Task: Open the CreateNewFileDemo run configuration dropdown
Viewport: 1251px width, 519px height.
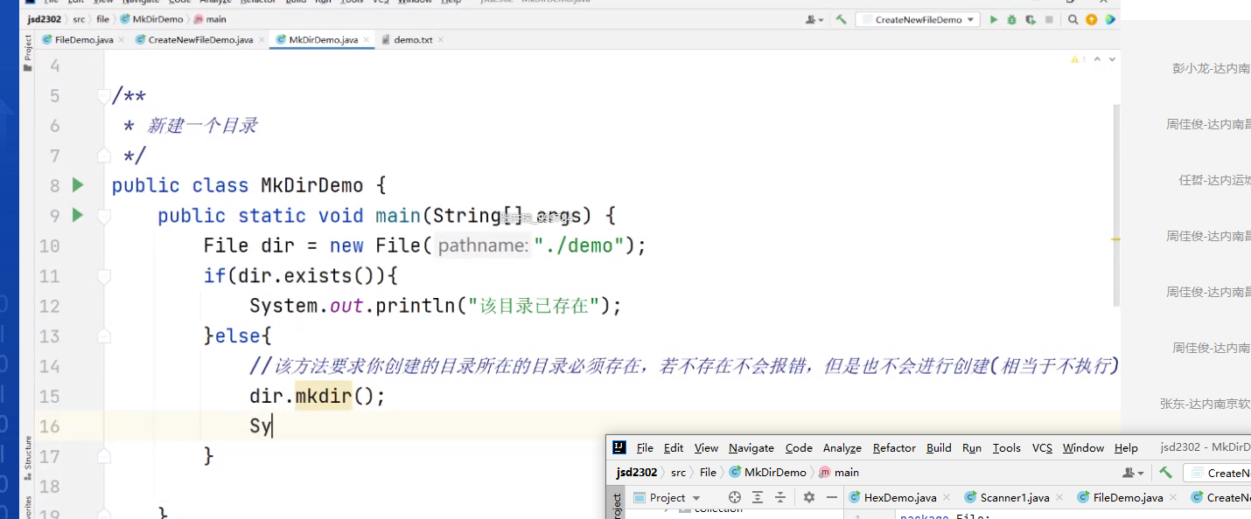Action: coord(971,18)
